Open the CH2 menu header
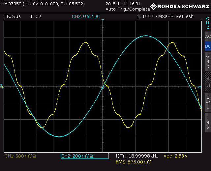 [207, 23]
